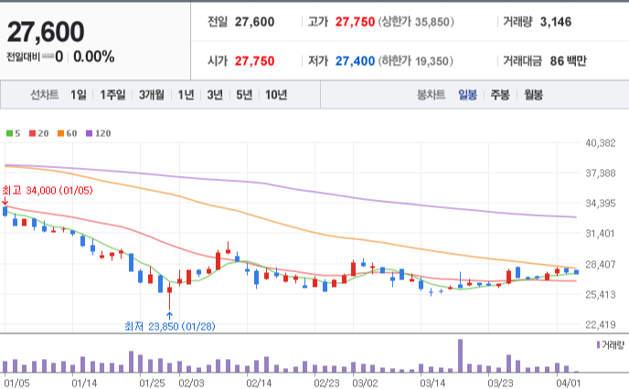The height and width of the screenshot is (389, 629).
Task: Select the 3년 line chart range
Action: pyautogui.click(x=215, y=95)
